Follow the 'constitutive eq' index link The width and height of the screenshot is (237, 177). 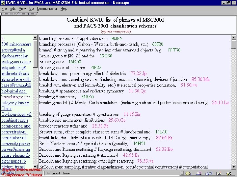coord(14,138)
